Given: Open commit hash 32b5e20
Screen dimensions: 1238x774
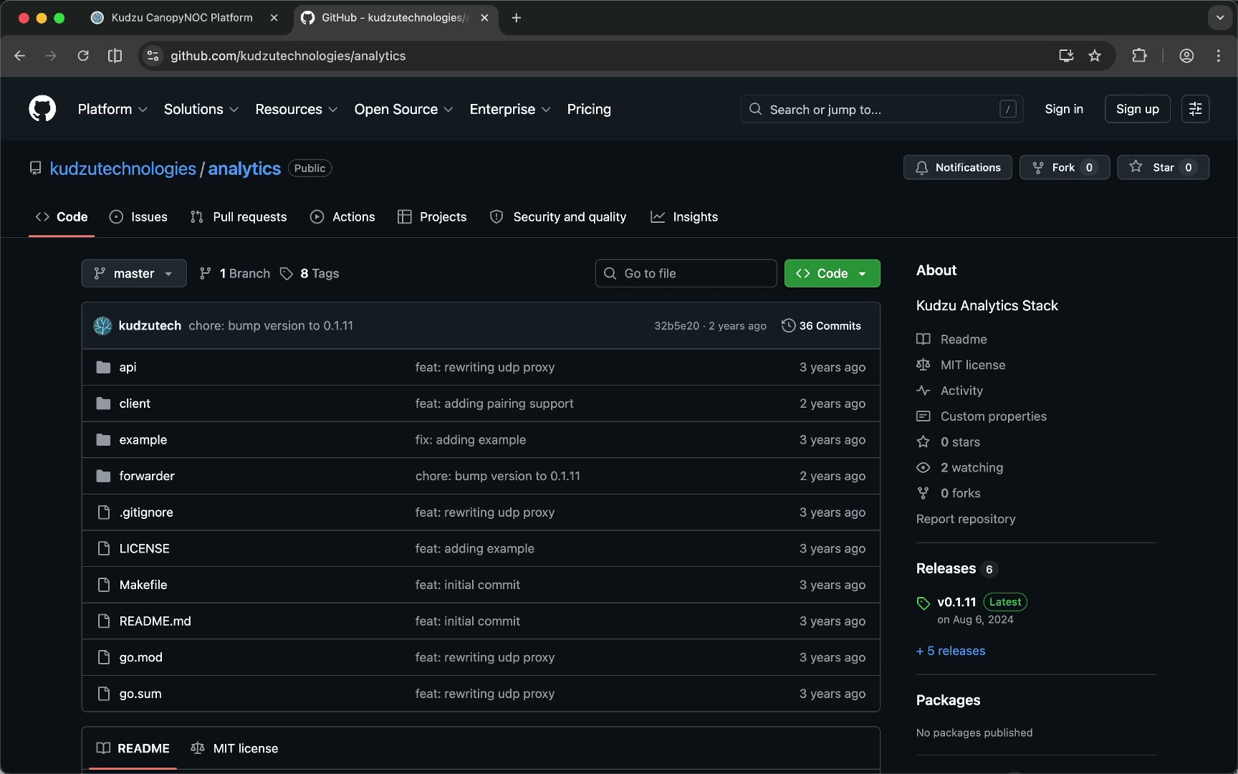Looking at the screenshot, I should [676, 326].
